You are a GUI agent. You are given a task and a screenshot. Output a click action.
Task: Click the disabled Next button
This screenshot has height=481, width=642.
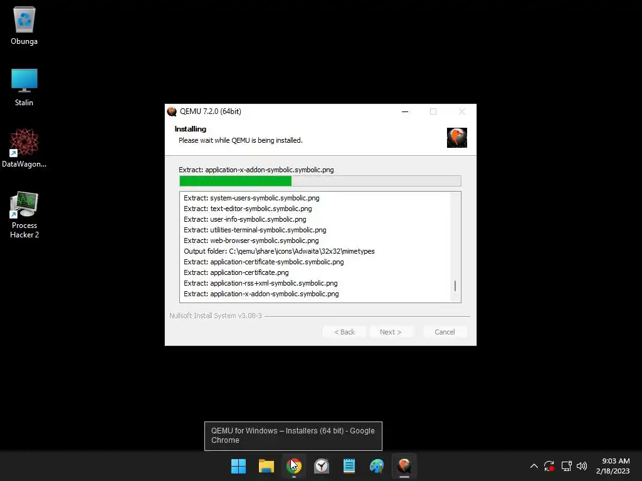pyautogui.click(x=391, y=332)
